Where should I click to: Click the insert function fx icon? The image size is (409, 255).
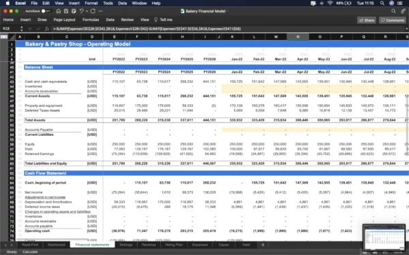click(x=46, y=29)
